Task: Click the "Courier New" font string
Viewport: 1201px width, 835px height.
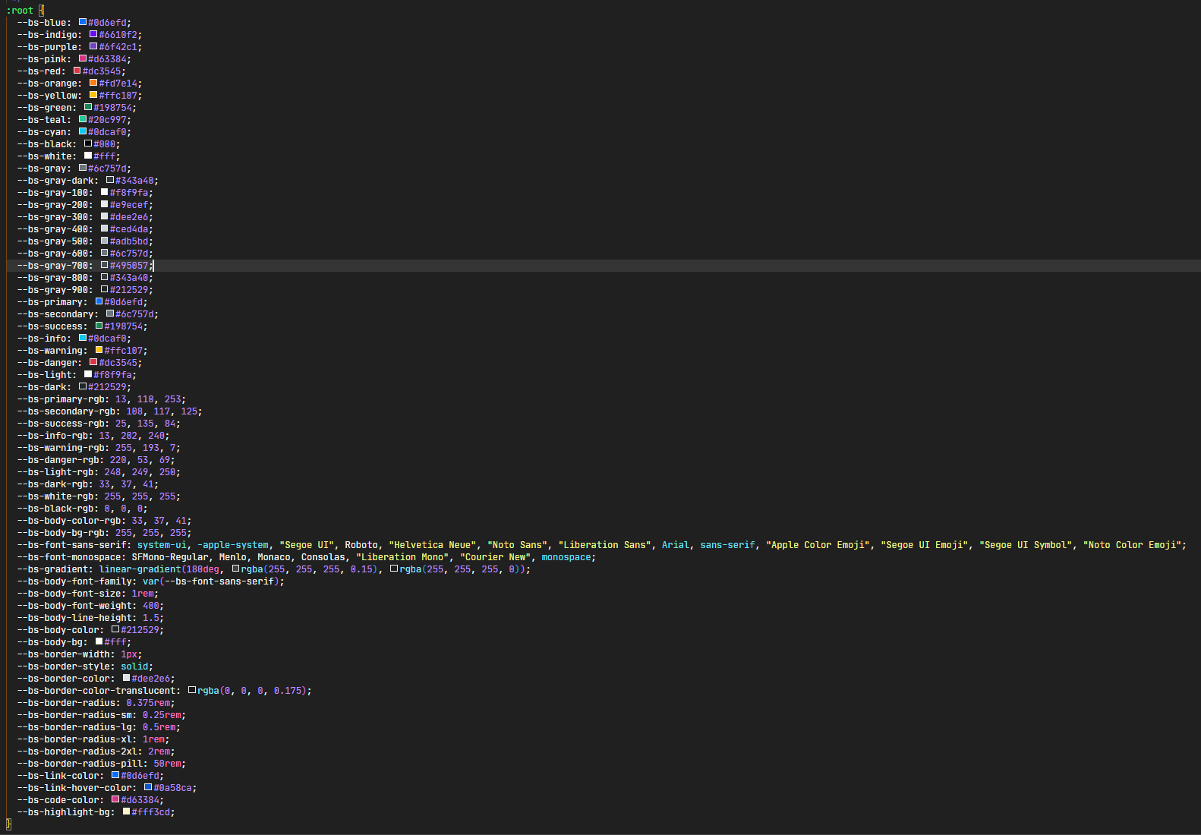Action: click(495, 557)
